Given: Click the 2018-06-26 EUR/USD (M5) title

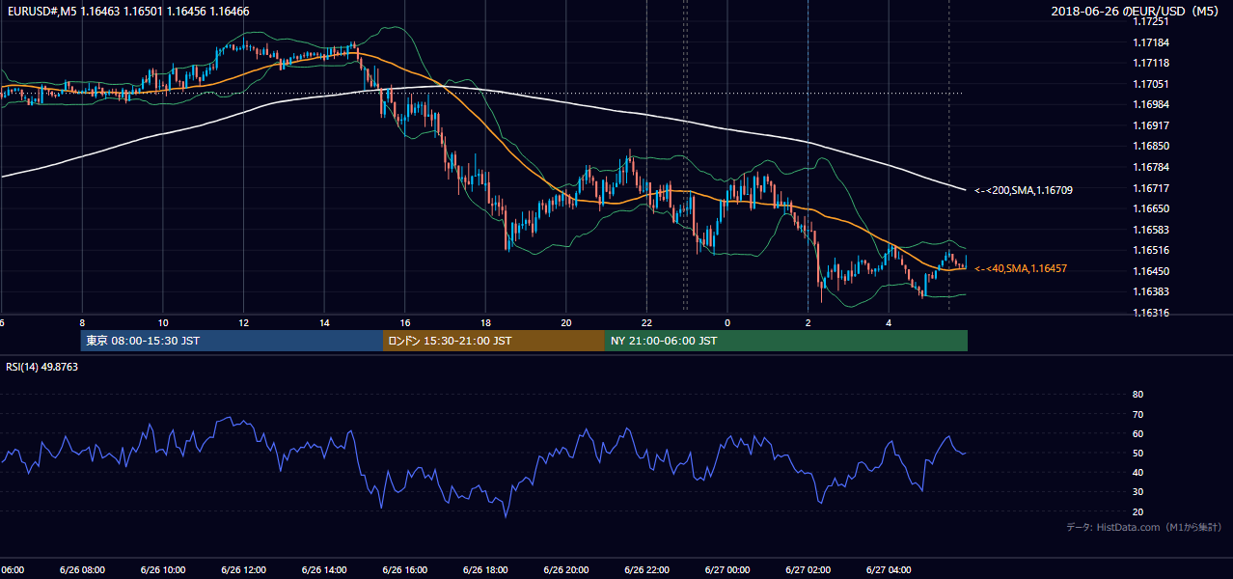Looking at the screenshot, I should coord(1137,12).
